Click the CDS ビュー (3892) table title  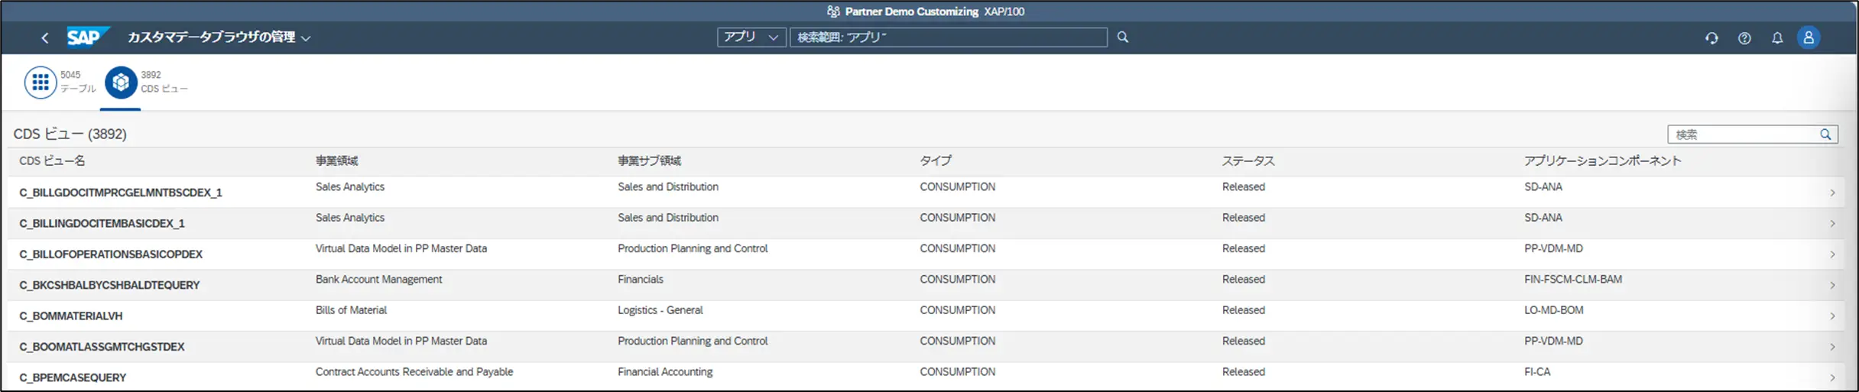tap(70, 134)
